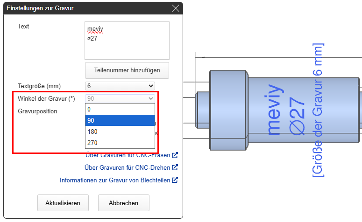This screenshot has height=222, width=362.
Task: Pick 180 from the engraving angle list
Action: point(120,132)
